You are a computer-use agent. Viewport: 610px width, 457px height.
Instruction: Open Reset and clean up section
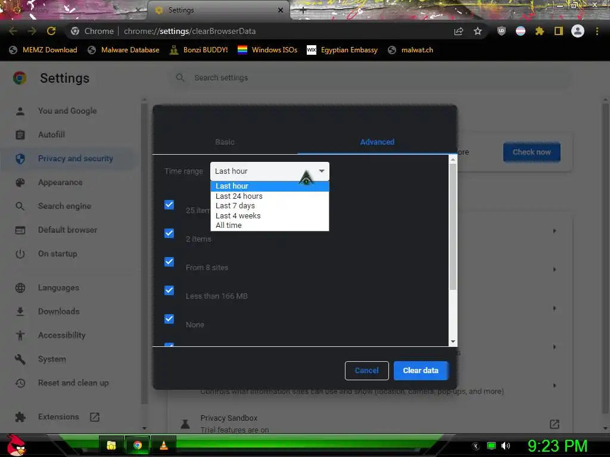[x=68, y=383]
